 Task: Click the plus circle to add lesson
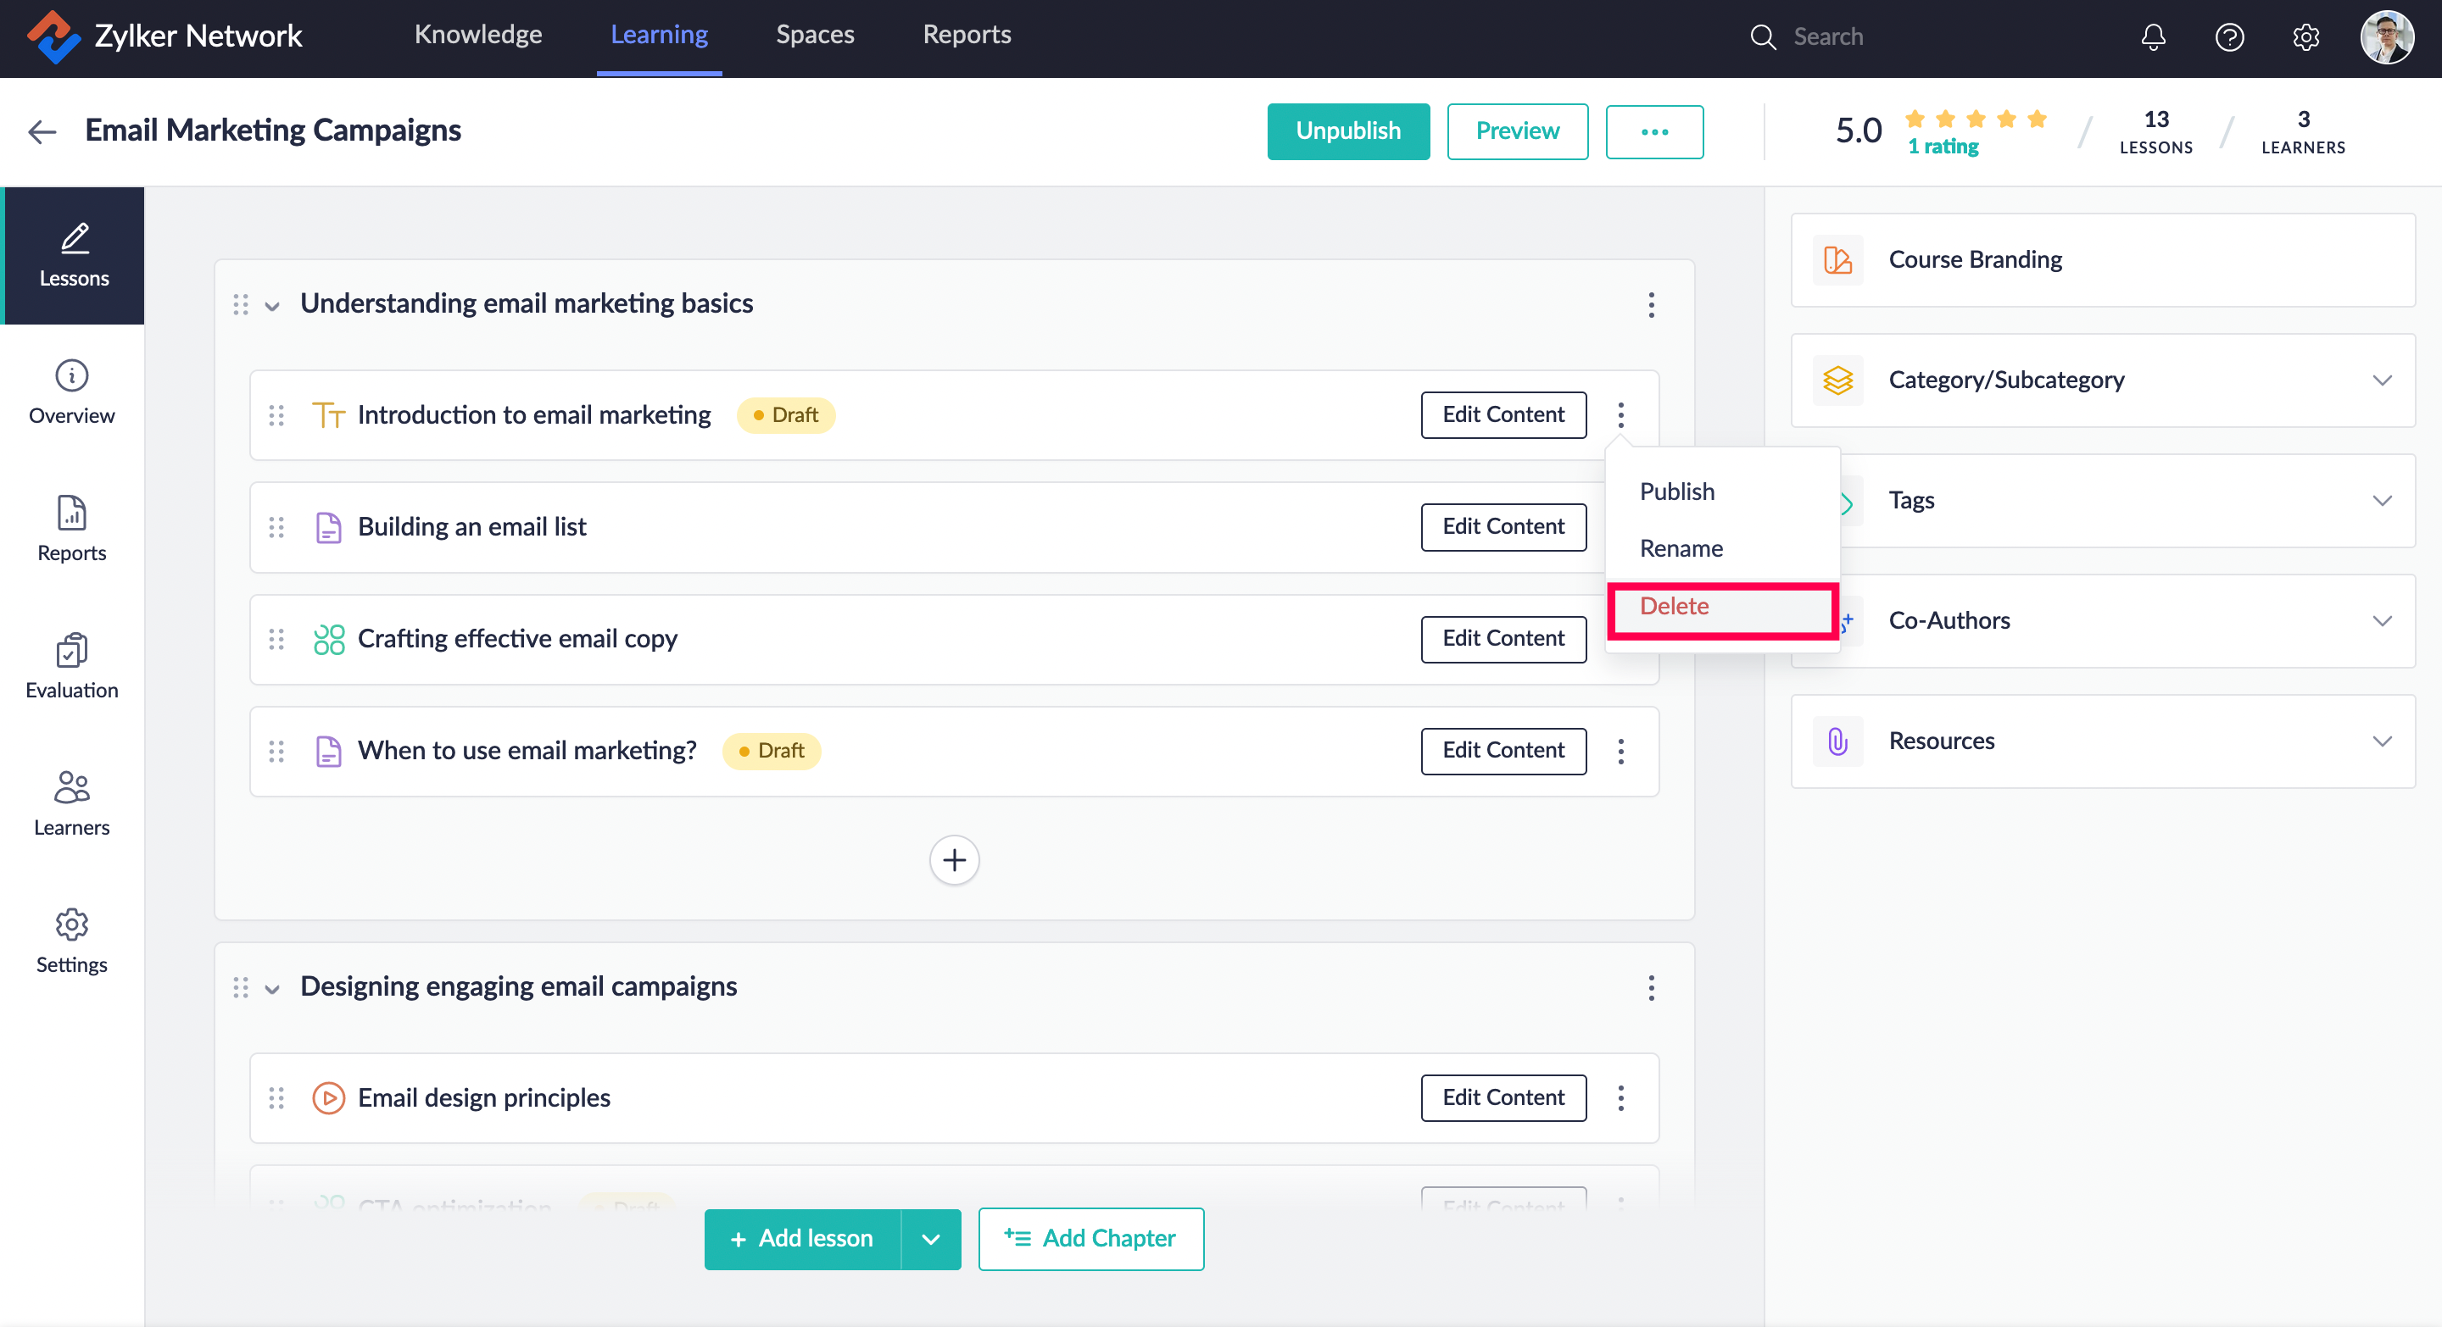[x=954, y=860]
